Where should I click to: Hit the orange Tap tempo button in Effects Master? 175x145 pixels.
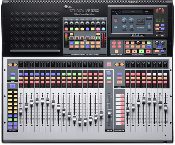point(117,51)
